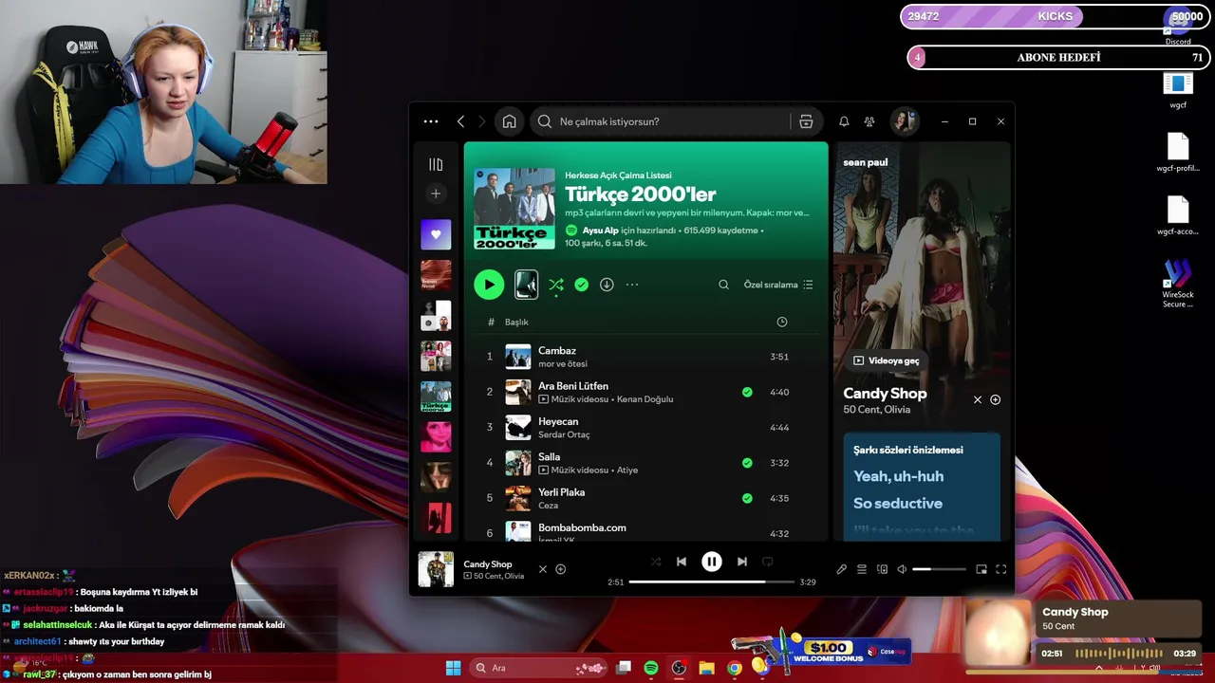Viewport: 1215px width, 683px height.
Task: Go back with the Spotify back arrow
Action: tap(461, 121)
